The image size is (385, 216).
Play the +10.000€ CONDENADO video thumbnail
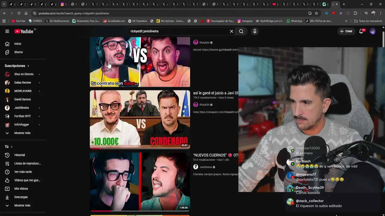pos(140,119)
